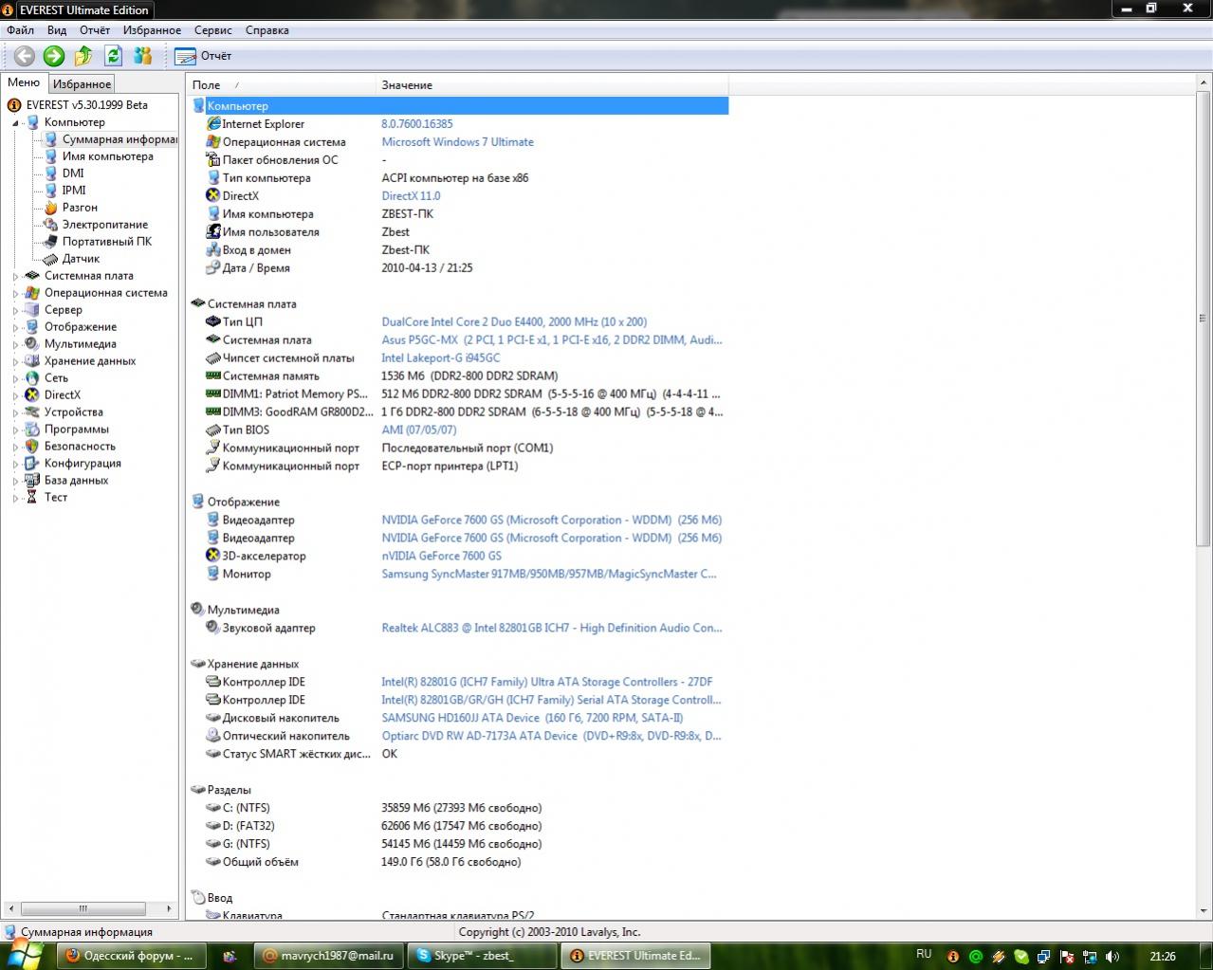This screenshot has width=1213, height=970.
Task: Click the DirectX row icon in Компьютер section
Action: [x=213, y=196]
